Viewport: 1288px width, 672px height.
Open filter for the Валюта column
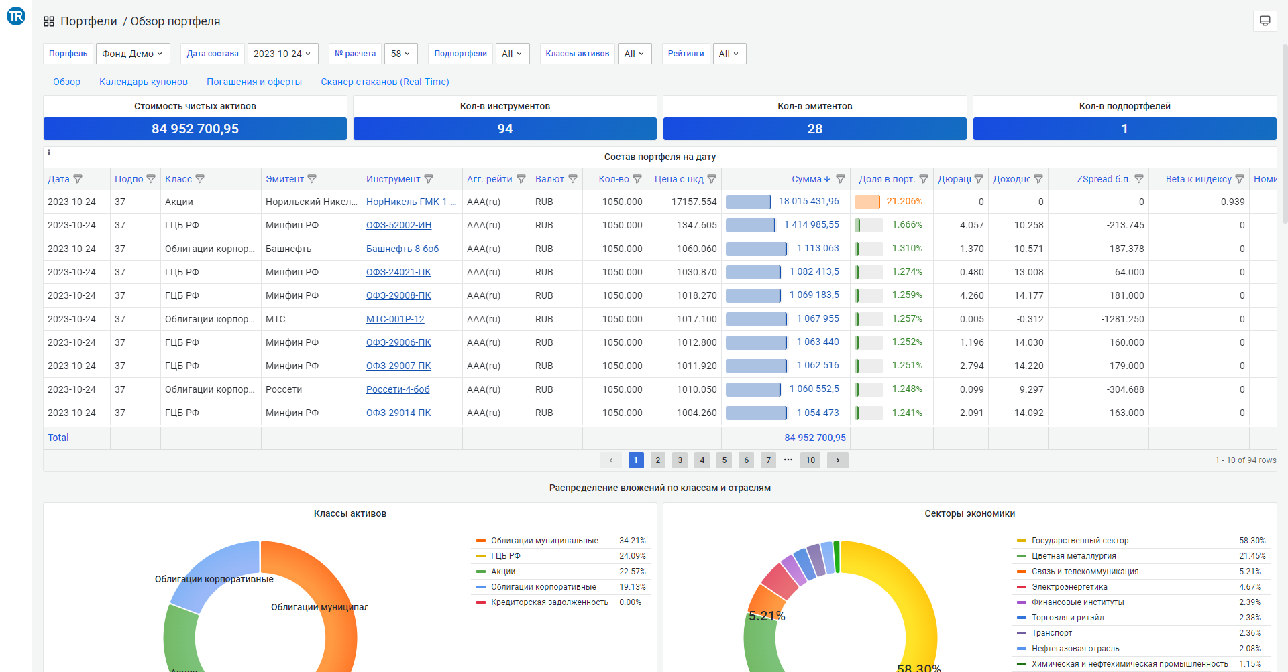click(573, 179)
